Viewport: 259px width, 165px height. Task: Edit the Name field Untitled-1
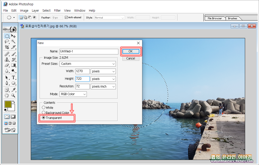click(89, 51)
